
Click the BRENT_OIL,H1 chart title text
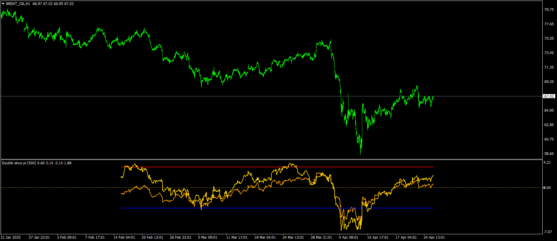(x=18, y=4)
